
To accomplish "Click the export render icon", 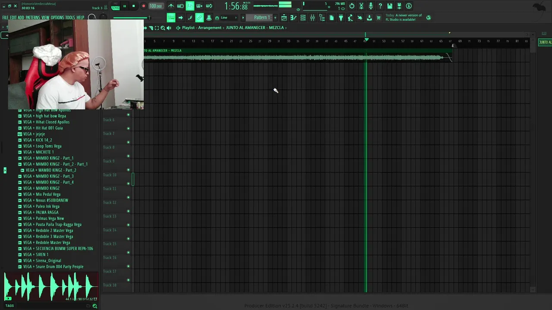I will pyautogui.click(x=399, y=6).
